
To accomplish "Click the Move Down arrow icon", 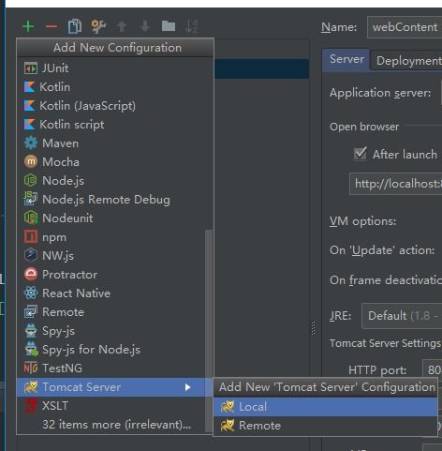I will pos(145,26).
